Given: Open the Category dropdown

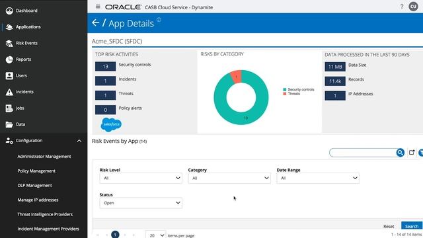Looking at the screenshot, I should coord(229,178).
